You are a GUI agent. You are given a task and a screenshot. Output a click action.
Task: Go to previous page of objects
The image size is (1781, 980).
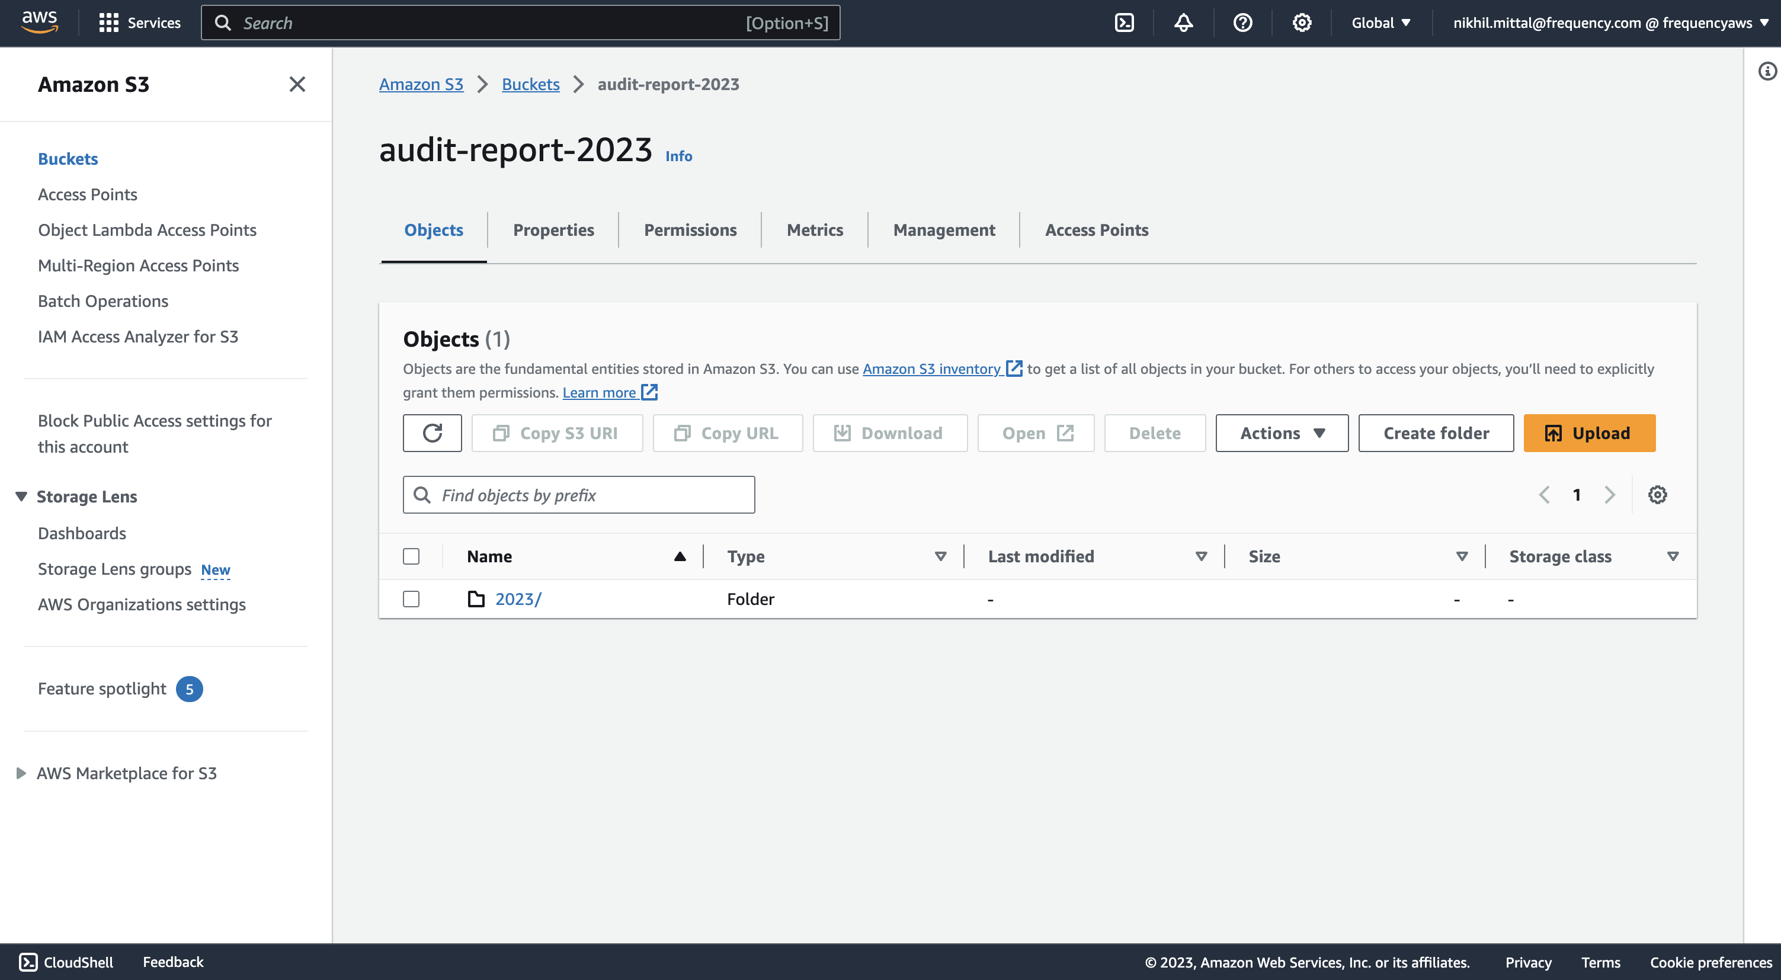[x=1545, y=495]
